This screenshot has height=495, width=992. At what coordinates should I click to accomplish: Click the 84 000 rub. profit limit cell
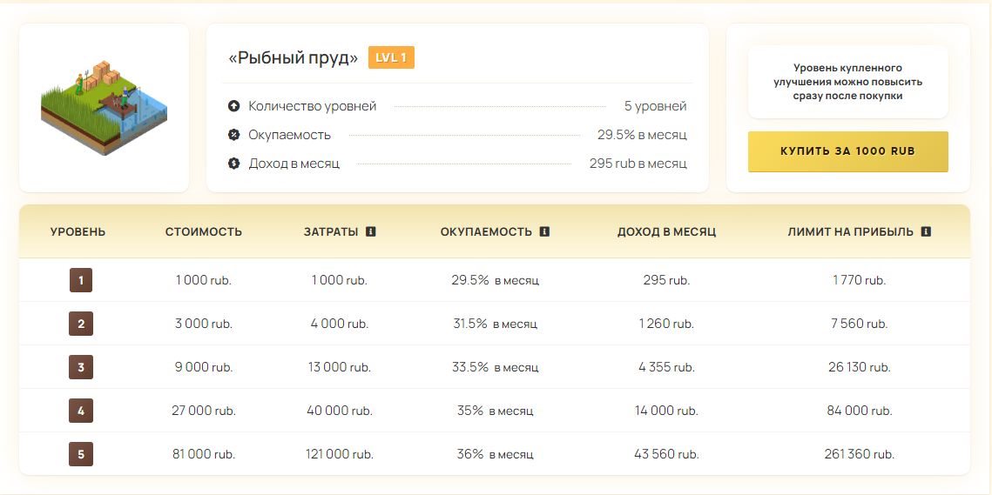click(859, 411)
